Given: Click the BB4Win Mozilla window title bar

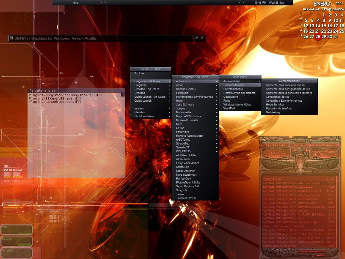Looking at the screenshot, I should (x=107, y=38).
